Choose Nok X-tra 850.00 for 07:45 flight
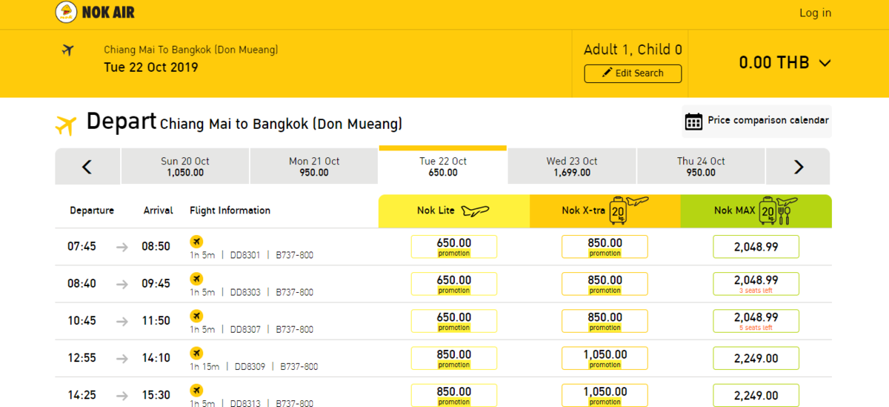The width and height of the screenshot is (889, 407). [x=605, y=247]
